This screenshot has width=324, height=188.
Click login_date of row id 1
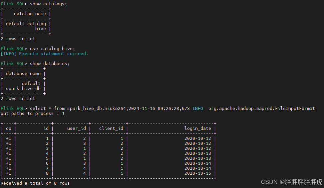[198, 139]
